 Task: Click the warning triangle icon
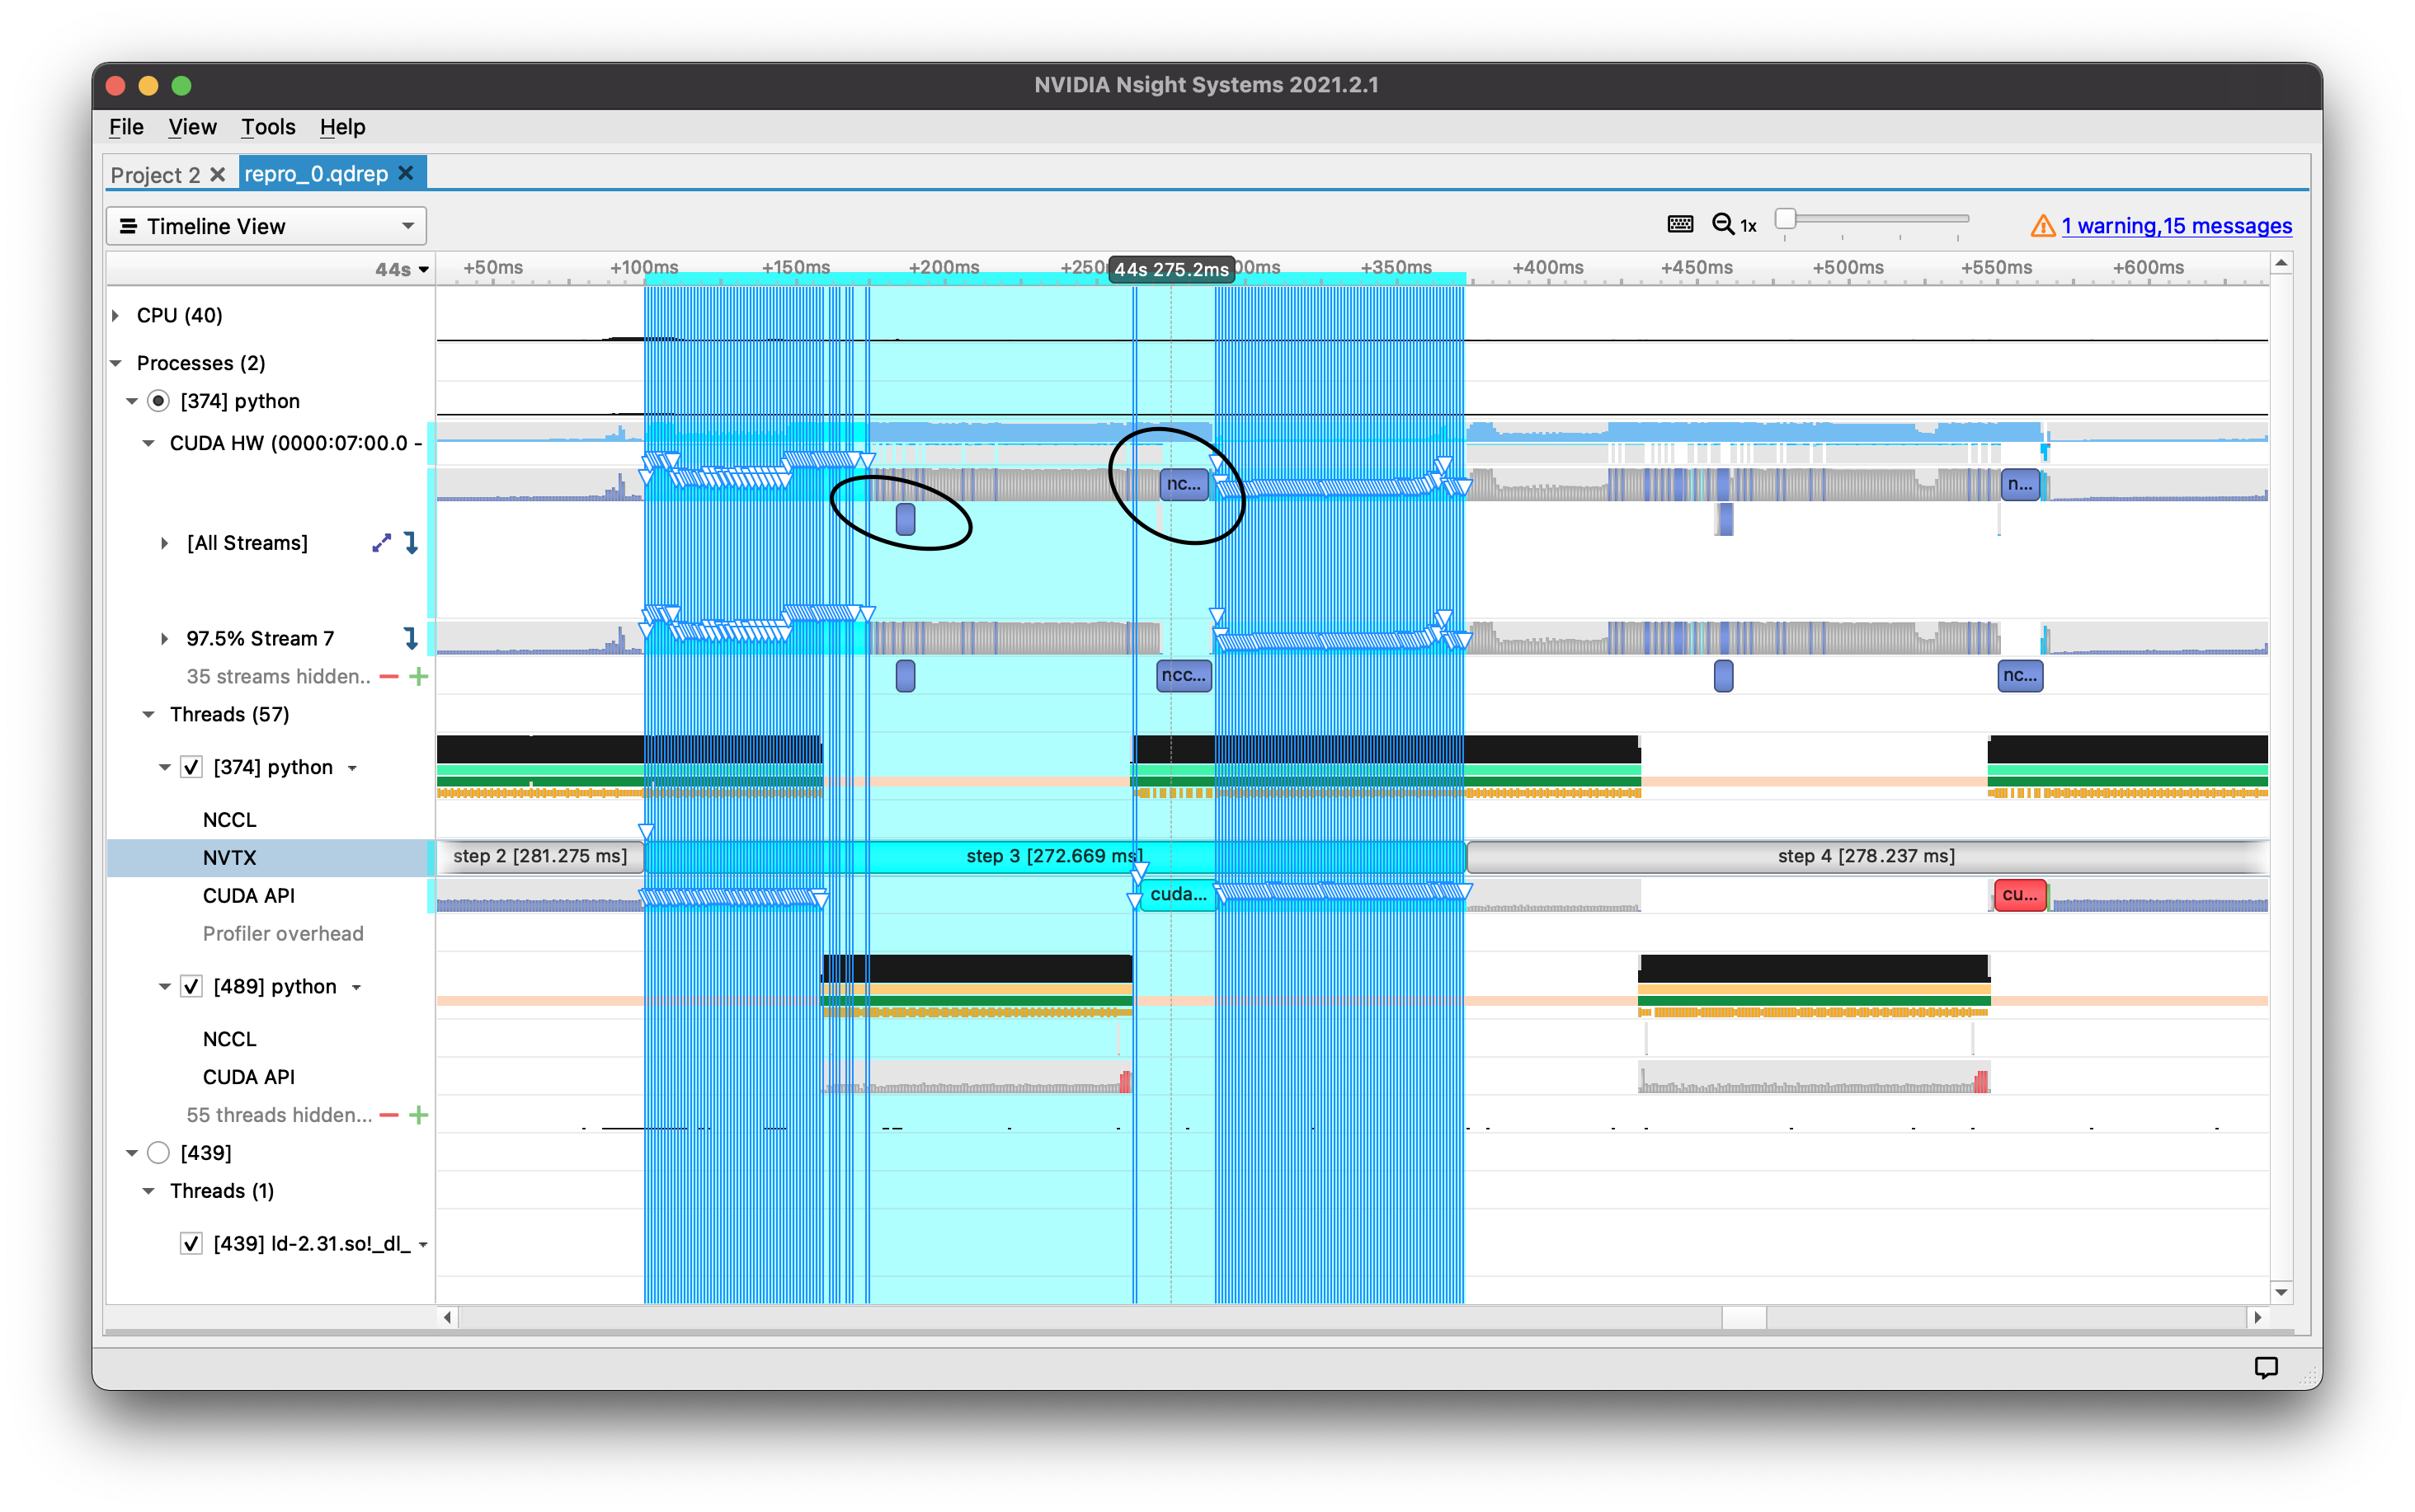[2042, 226]
